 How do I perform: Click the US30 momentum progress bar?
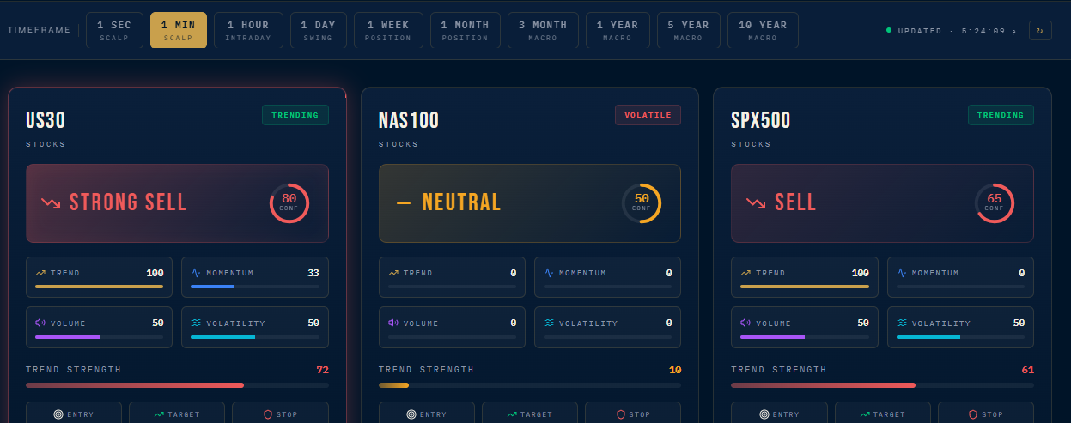(x=254, y=287)
